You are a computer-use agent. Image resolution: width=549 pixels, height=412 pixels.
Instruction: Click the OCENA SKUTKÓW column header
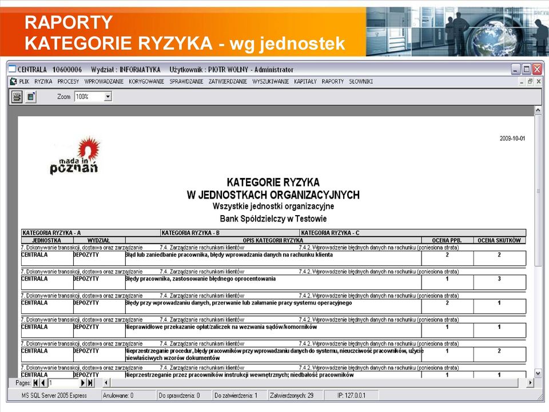[x=499, y=240]
